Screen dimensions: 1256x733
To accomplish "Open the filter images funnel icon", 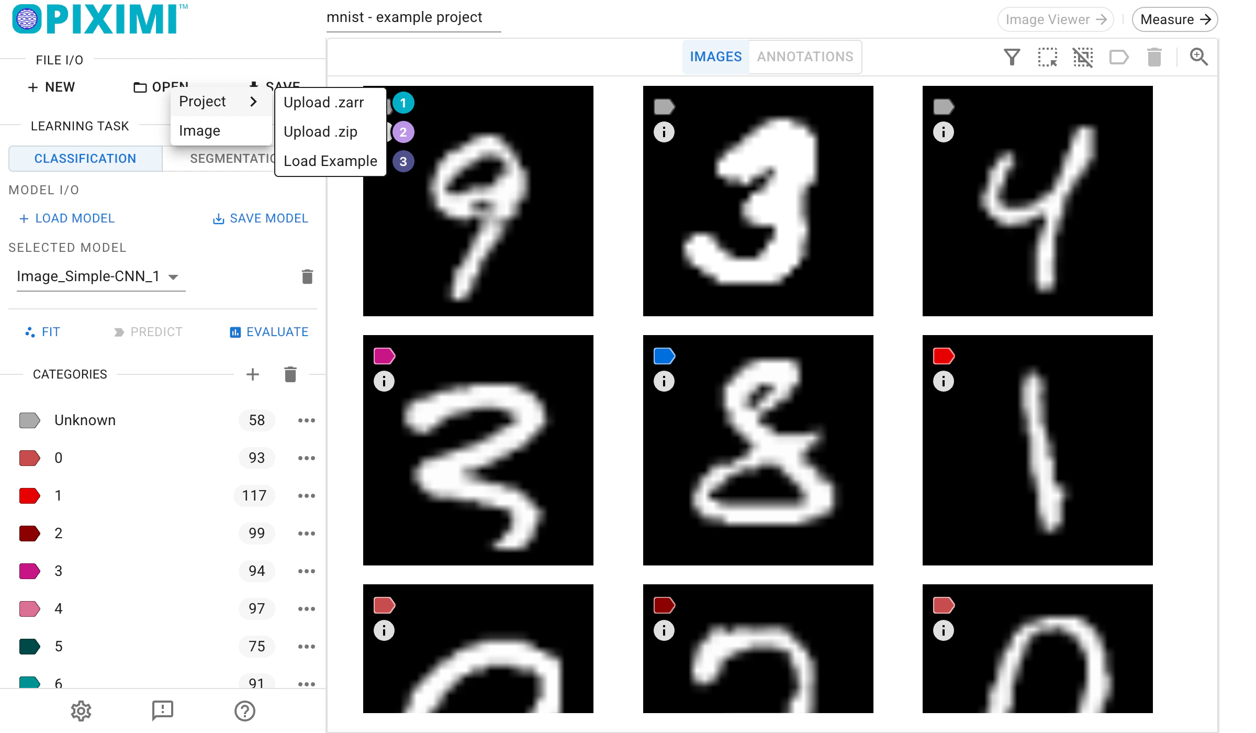I will [1012, 57].
